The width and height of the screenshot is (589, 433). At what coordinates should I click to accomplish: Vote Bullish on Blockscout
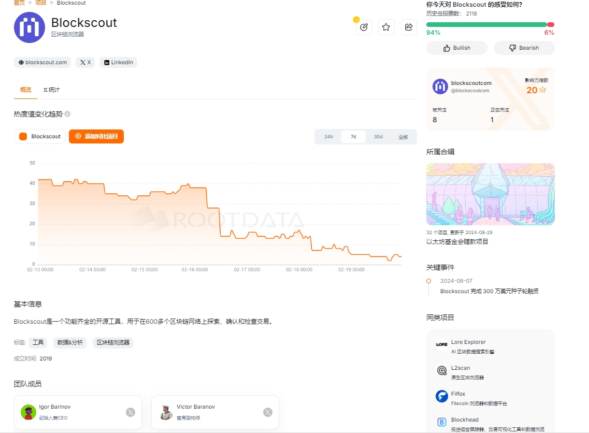tap(456, 48)
